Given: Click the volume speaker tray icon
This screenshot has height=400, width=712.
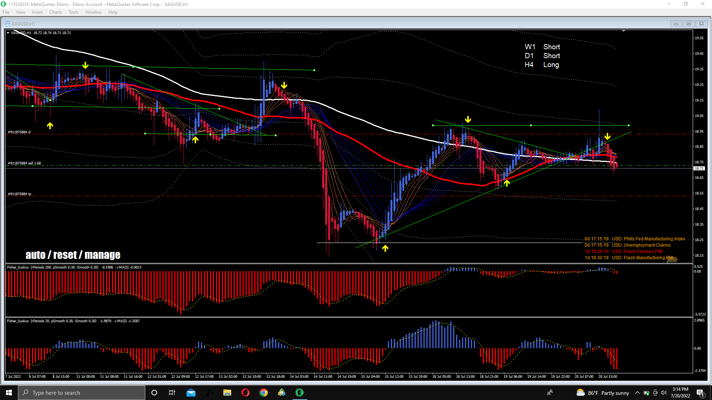Looking at the screenshot, I should (664, 393).
